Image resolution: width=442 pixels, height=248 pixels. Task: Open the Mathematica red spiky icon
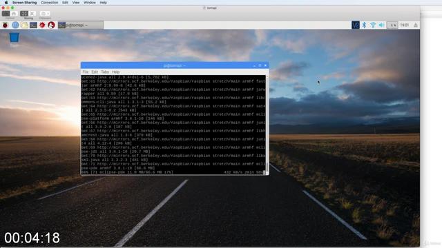[42, 25]
